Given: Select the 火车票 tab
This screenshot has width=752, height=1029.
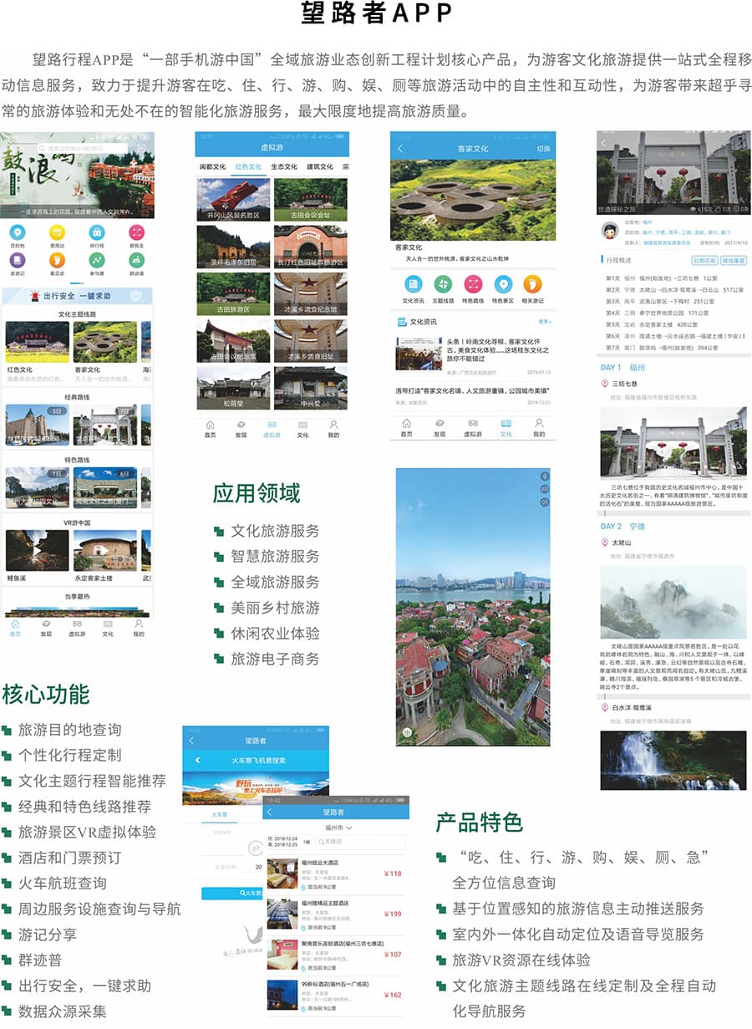Looking at the screenshot, I should [219, 813].
